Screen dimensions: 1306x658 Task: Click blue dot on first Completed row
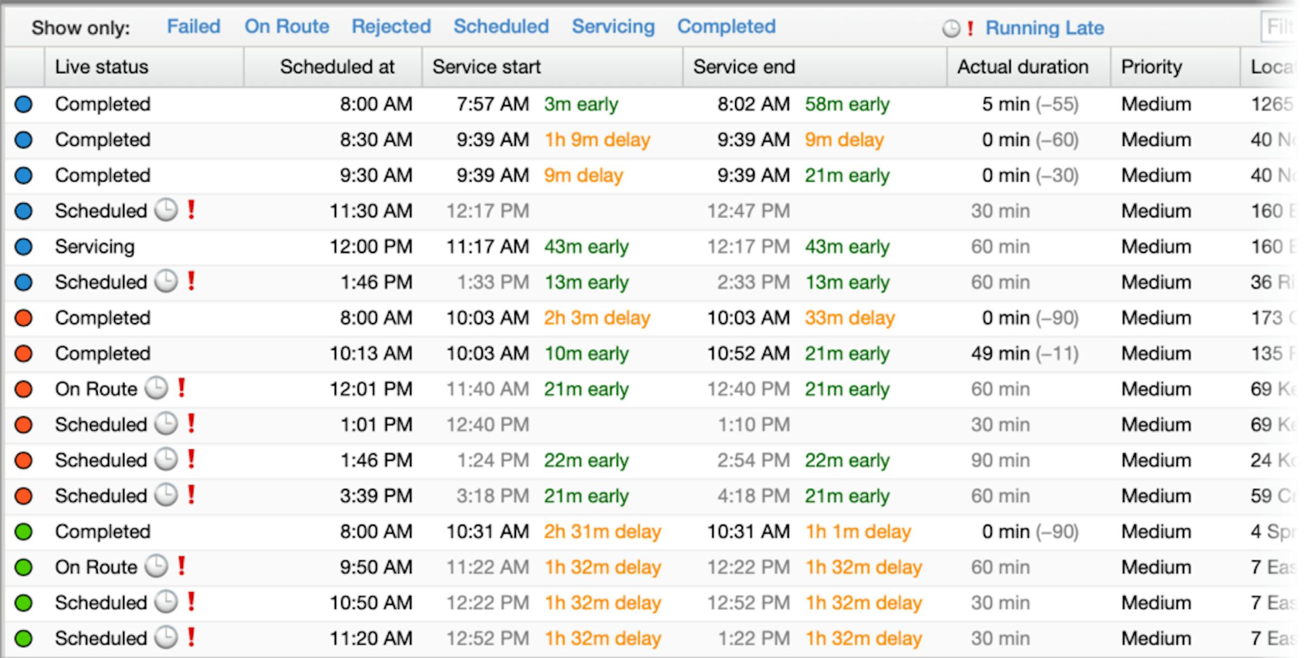(x=24, y=104)
